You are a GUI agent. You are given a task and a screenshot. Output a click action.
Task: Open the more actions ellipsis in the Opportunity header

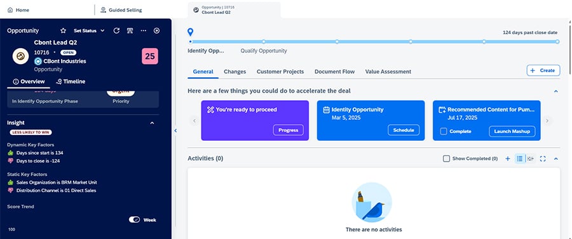point(144,30)
